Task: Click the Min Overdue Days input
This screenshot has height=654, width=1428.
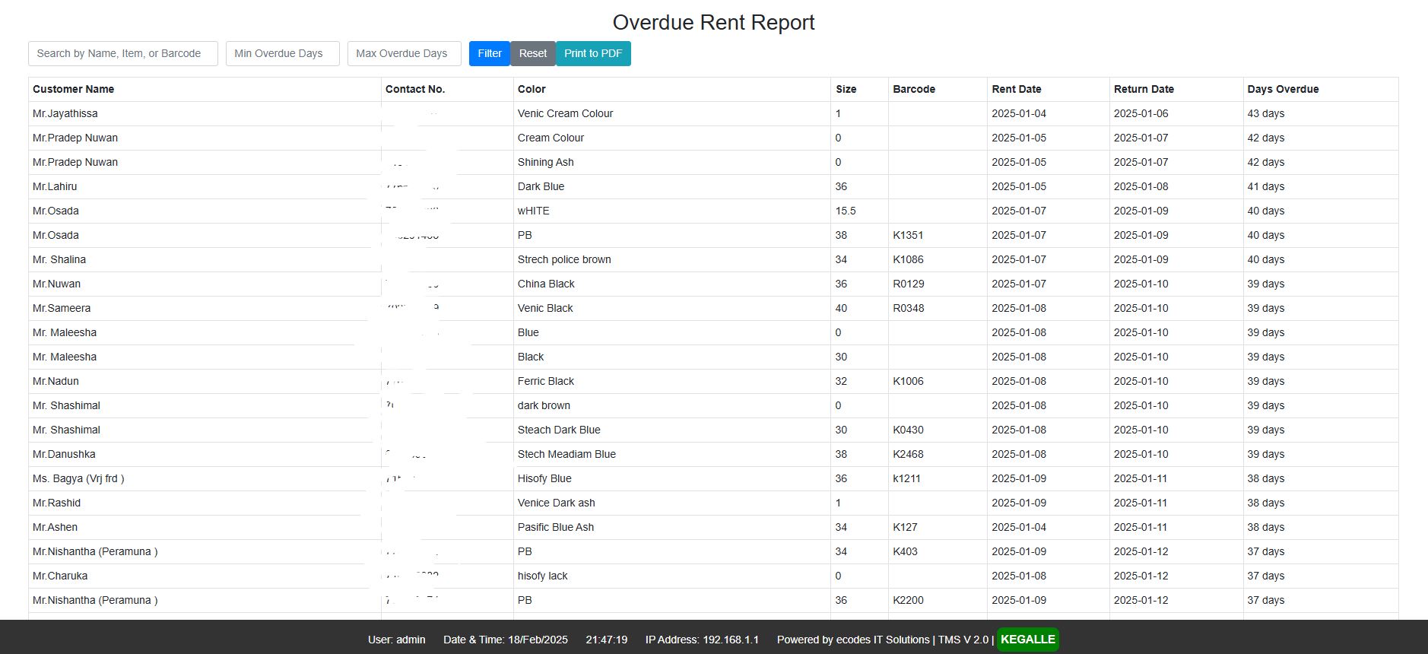Action: pos(283,53)
